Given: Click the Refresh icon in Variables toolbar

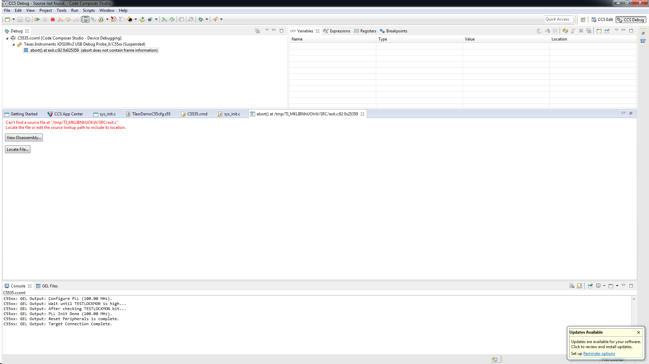Looking at the screenshot, I should [565, 31].
